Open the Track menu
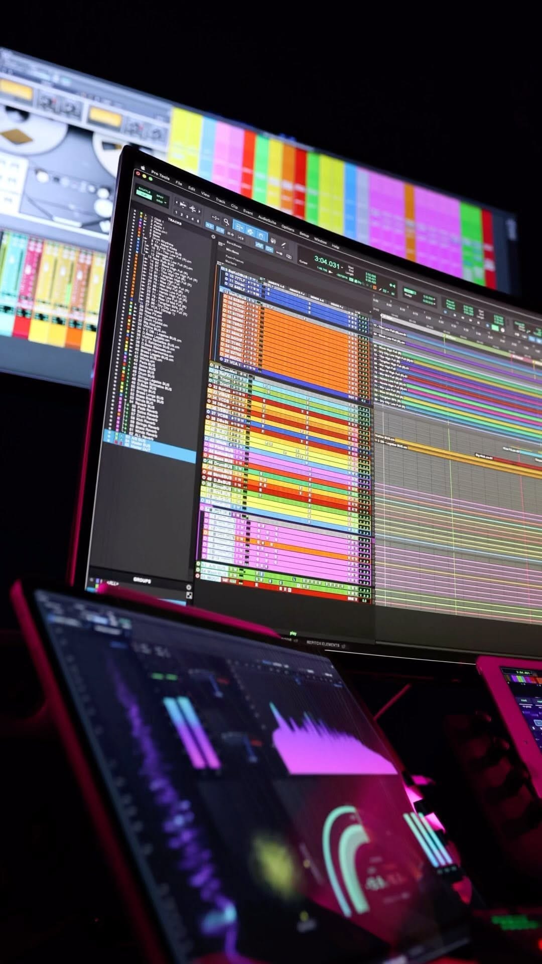The image size is (542, 964). [220, 200]
